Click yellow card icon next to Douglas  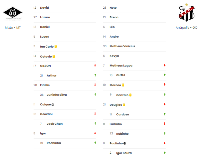(x=124, y=105)
